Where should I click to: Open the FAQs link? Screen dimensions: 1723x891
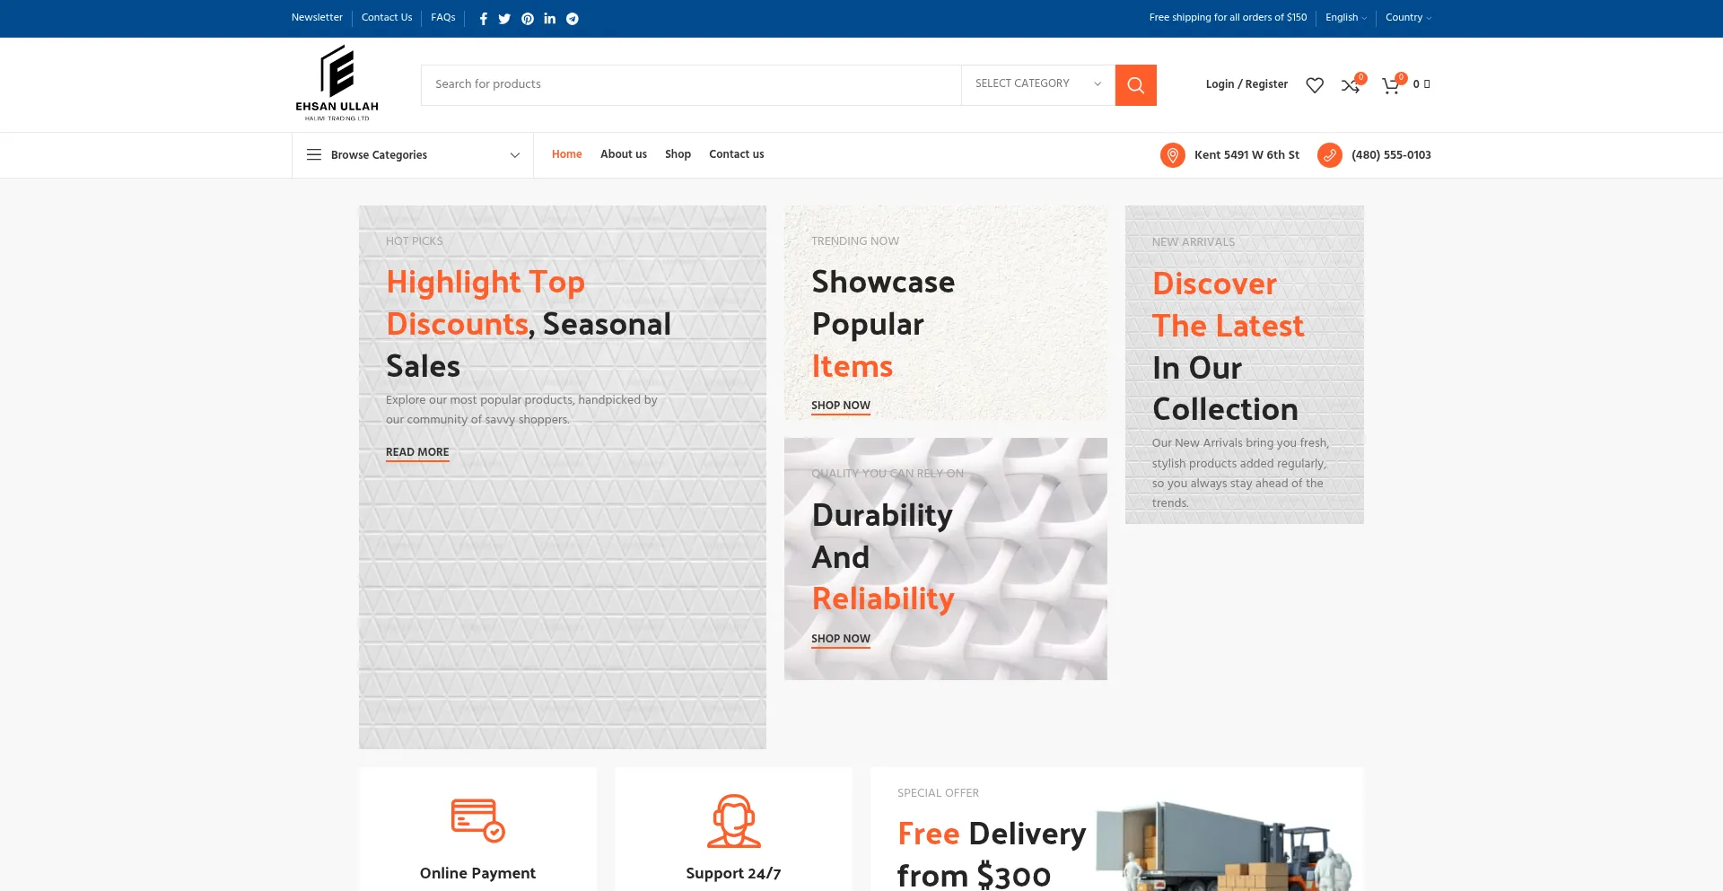pyautogui.click(x=443, y=18)
